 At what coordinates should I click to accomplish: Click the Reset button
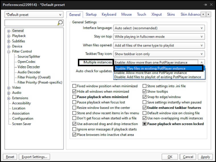pyautogui.click(x=10, y=157)
